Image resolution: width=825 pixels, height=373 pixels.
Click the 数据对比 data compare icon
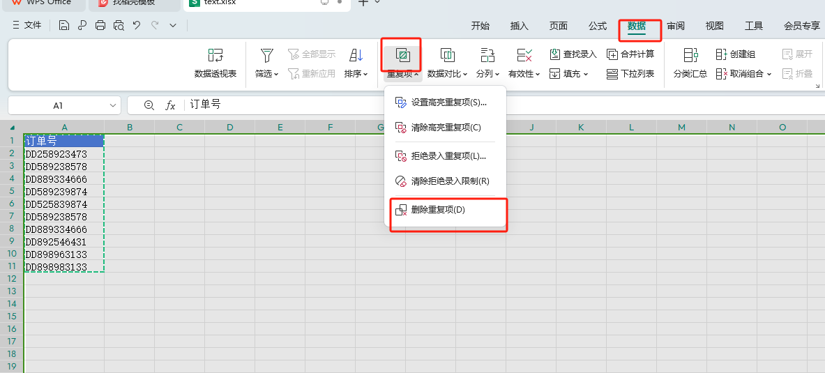point(447,54)
